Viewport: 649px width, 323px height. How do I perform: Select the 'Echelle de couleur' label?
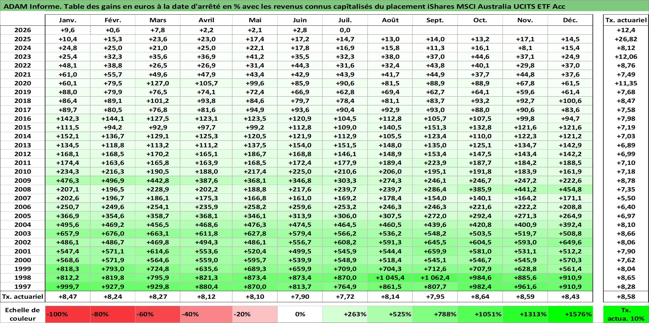tap(23, 314)
